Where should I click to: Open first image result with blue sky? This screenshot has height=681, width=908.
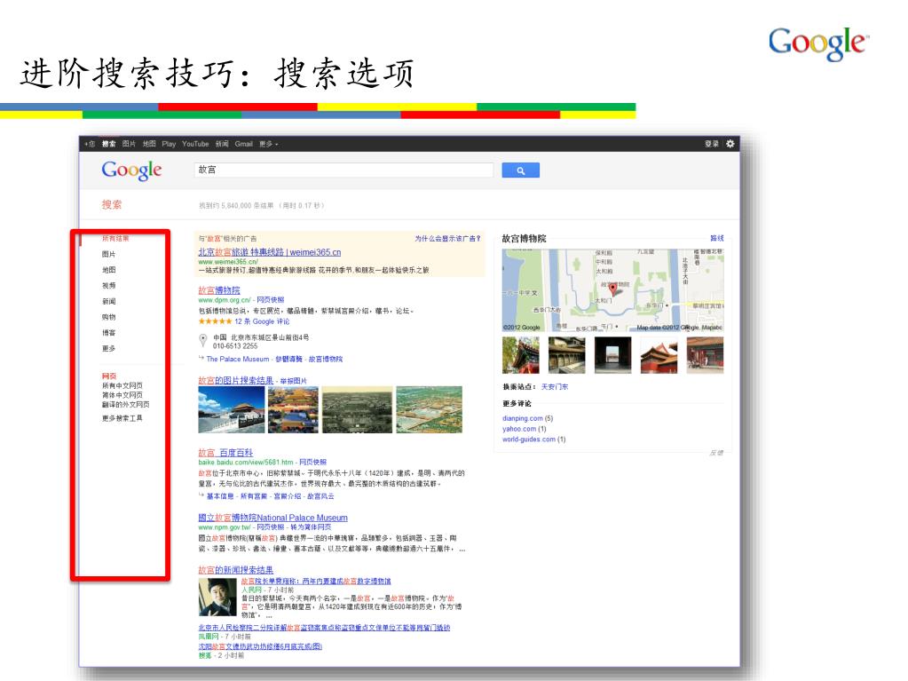tap(231, 409)
